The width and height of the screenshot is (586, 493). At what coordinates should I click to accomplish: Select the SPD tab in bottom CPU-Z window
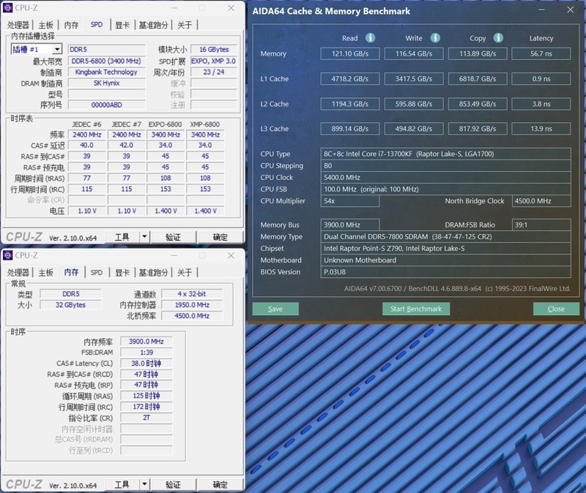(x=97, y=272)
